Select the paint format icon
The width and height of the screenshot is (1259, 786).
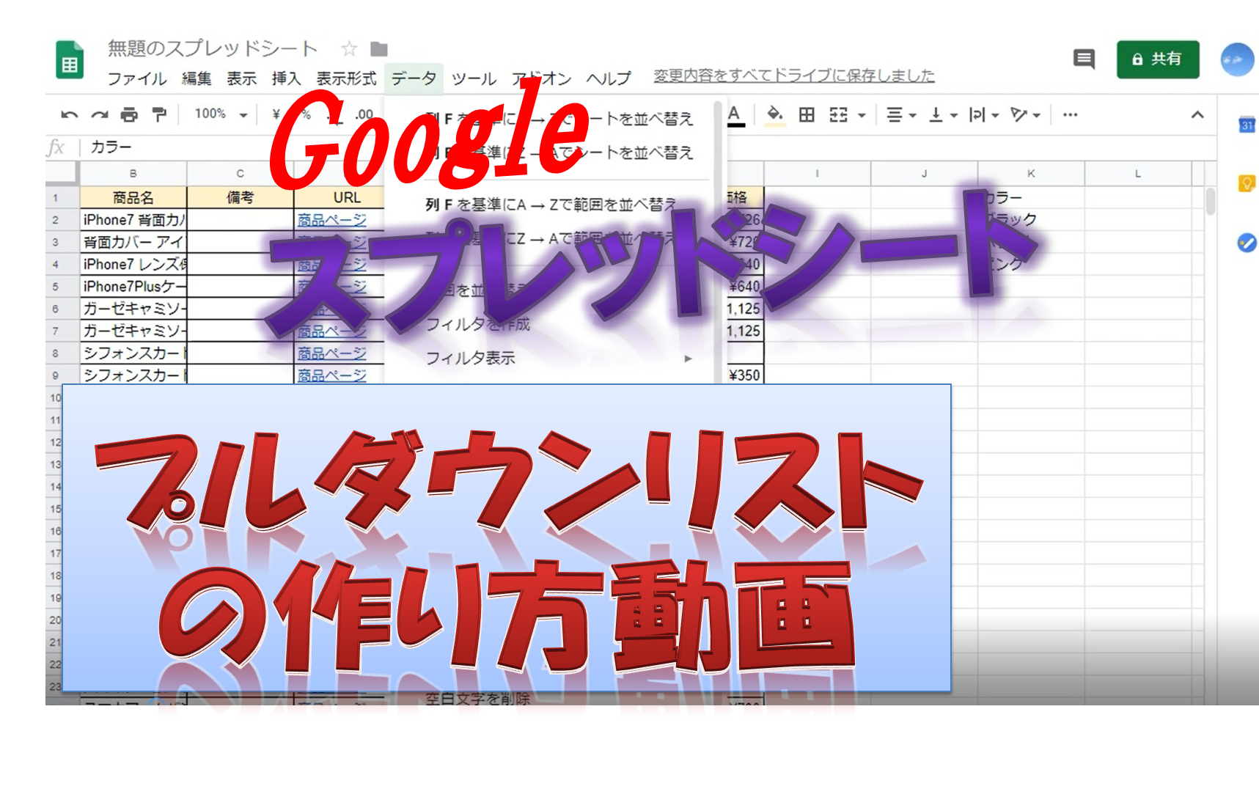point(158,114)
